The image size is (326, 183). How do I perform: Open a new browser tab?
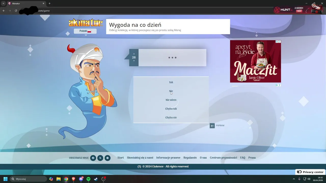tap(49, 4)
